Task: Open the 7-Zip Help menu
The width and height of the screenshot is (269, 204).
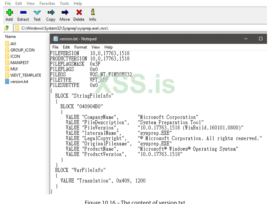Action: coord(78,3)
